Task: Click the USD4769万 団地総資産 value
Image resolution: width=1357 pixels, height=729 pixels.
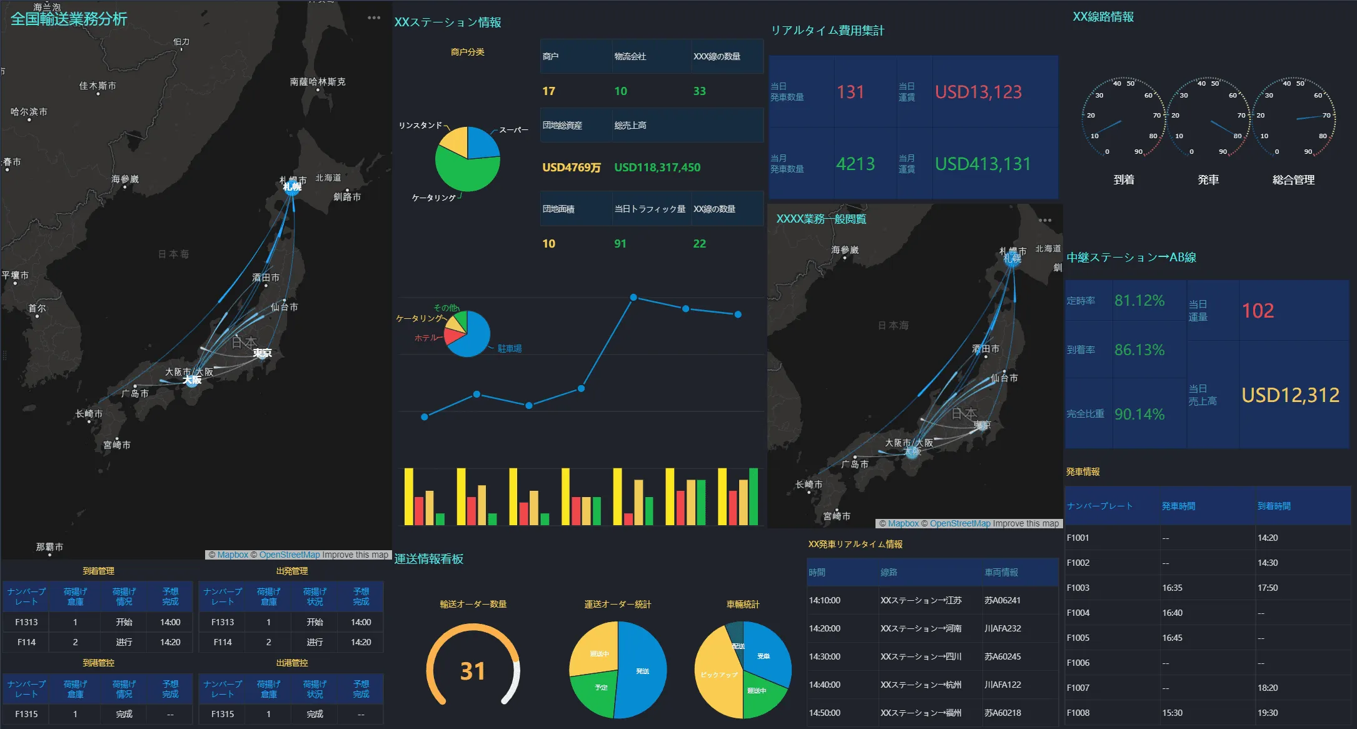Action: coord(572,168)
